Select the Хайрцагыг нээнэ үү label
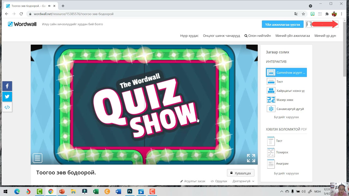The width and height of the screenshot is (349, 196). coord(291,91)
